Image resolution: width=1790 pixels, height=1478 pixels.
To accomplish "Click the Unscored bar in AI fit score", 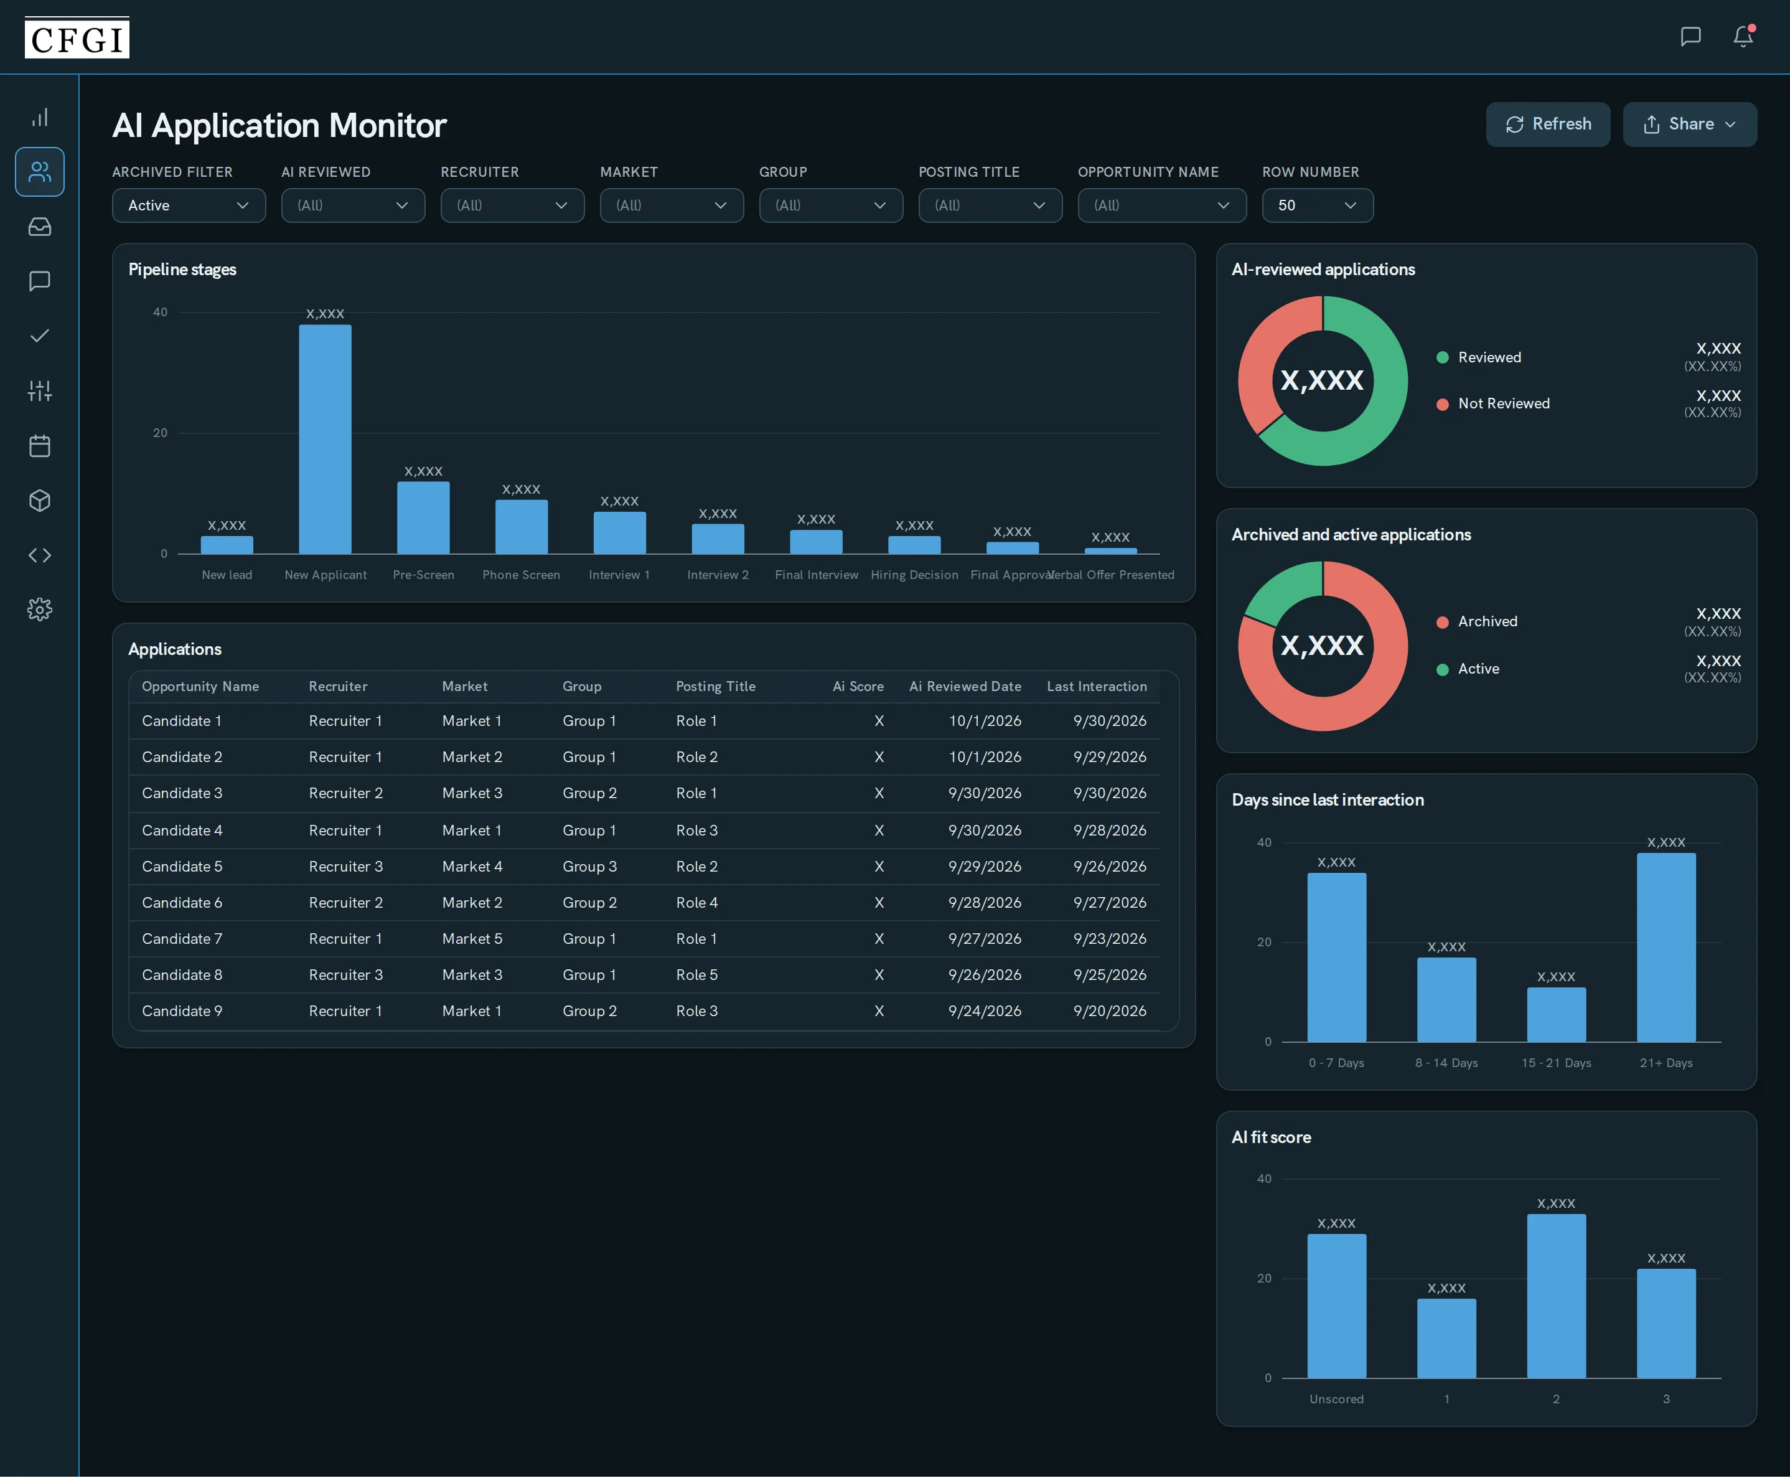I will 1336,1305.
